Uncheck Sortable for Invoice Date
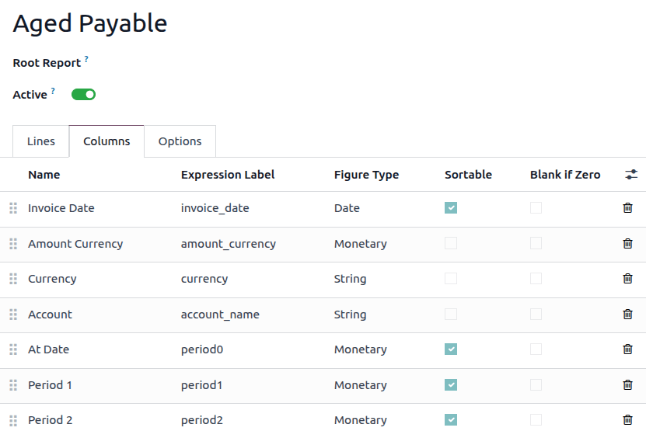This screenshot has height=438, width=646. [451, 208]
